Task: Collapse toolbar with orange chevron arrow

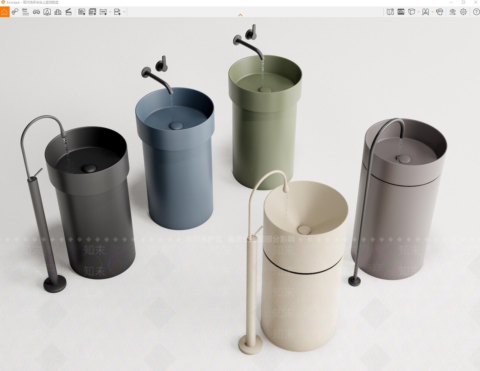Action: pos(240,15)
